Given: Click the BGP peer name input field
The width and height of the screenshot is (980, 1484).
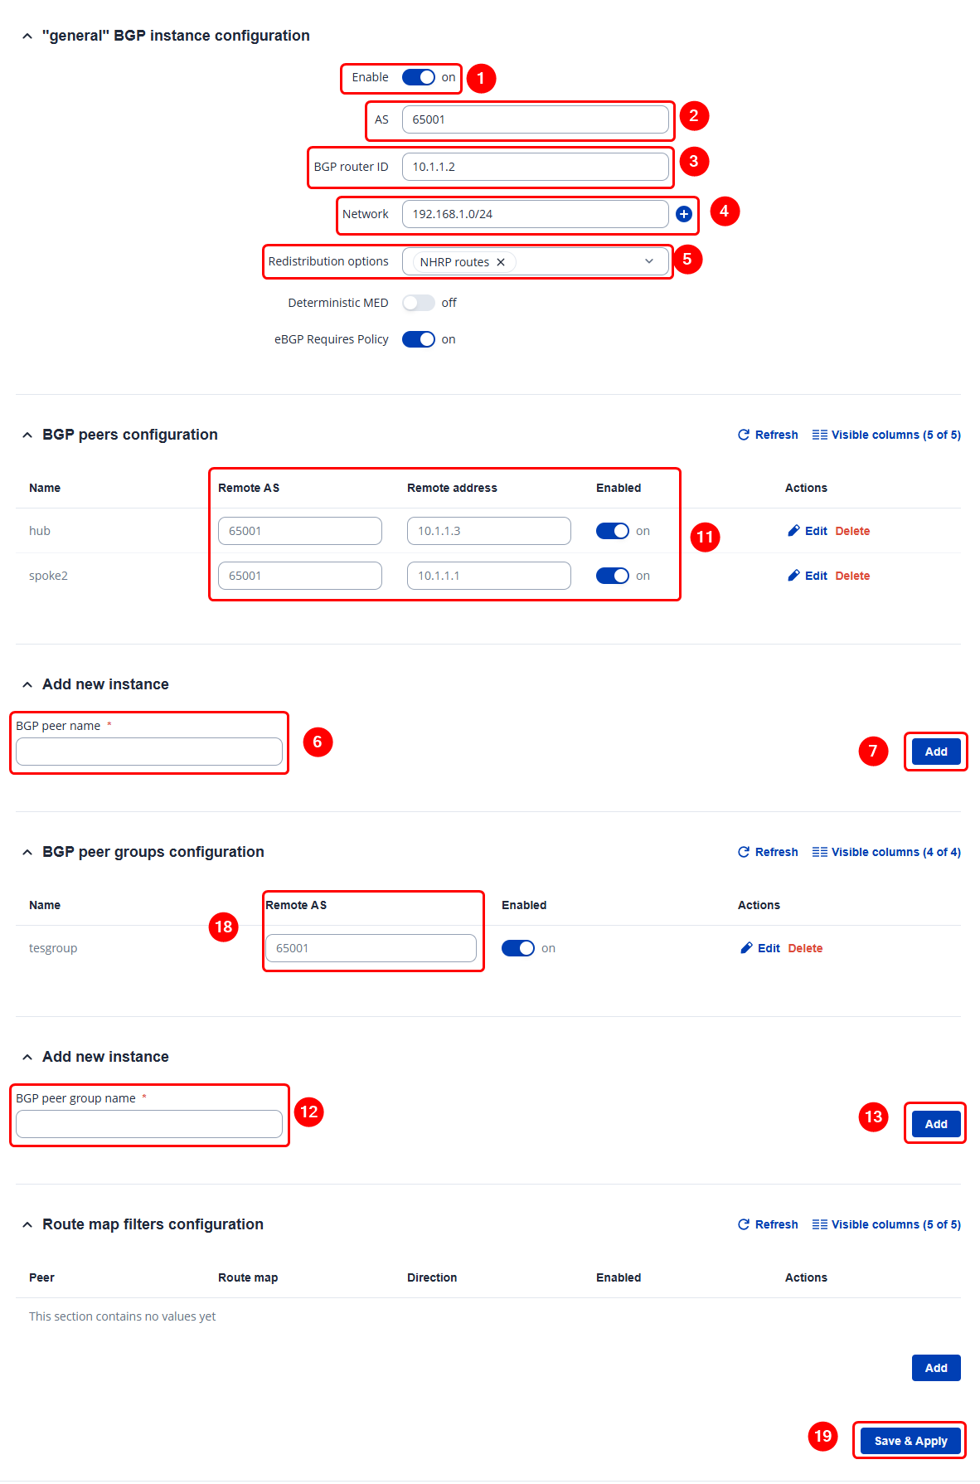Looking at the screenshot, I should click(x=149, y=752).
